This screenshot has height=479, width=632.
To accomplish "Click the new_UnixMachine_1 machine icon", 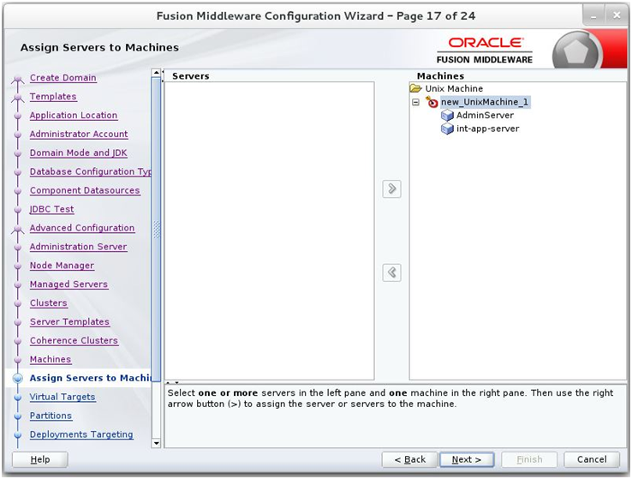I will coord(432,102).
